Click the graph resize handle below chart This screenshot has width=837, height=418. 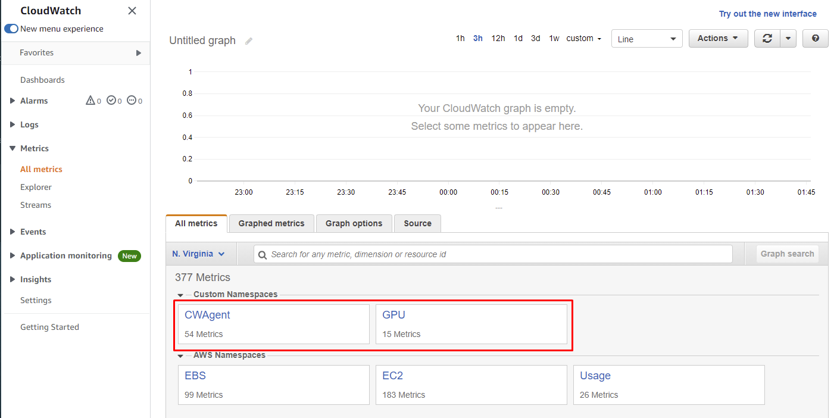(x=499, y=208)
